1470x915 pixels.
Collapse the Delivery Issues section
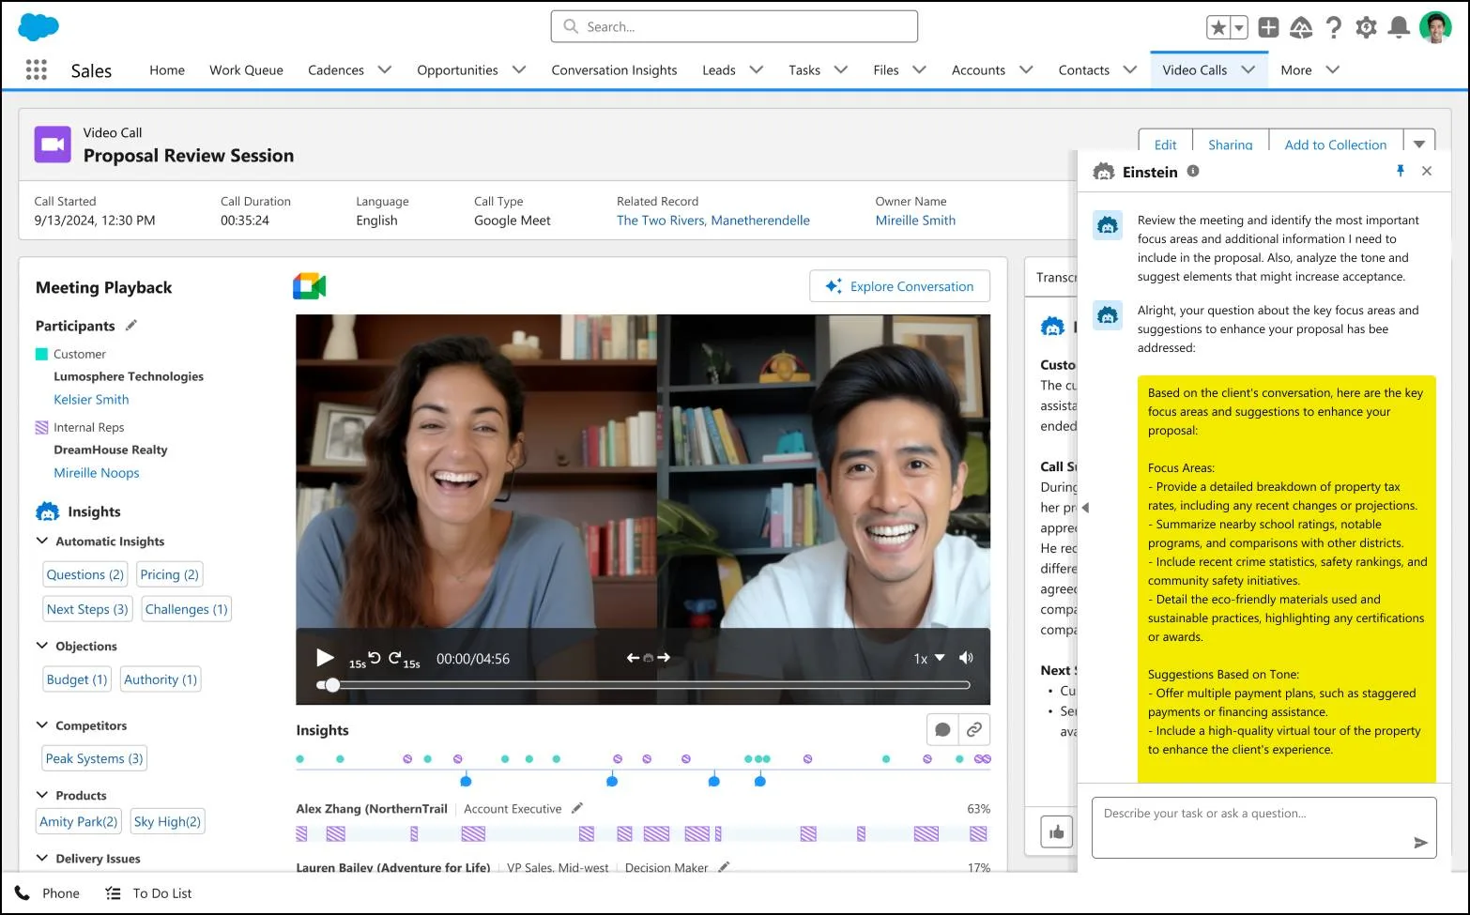tap(42, 858)
